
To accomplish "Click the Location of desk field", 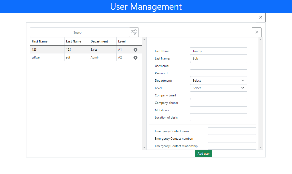I will point(218,117).
